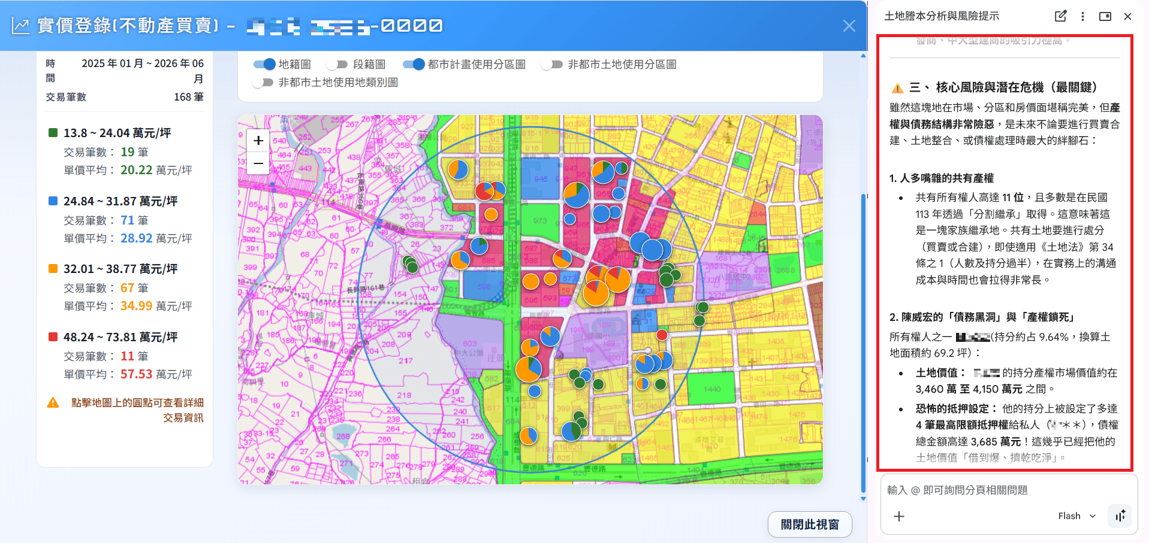Click the blue 24.84 ~ 31.87 legend swatch
1149x543 pixels.
(53, 201)
